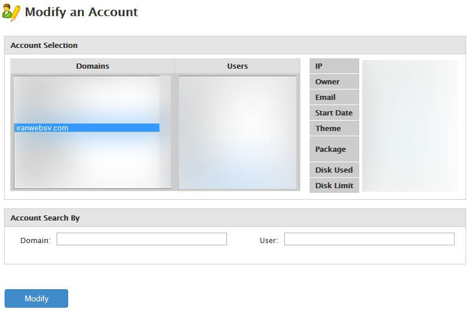Click the Start Date row label
Image resolution: width=469 pixels, height=310 pixels.
[x=334, y=113]
